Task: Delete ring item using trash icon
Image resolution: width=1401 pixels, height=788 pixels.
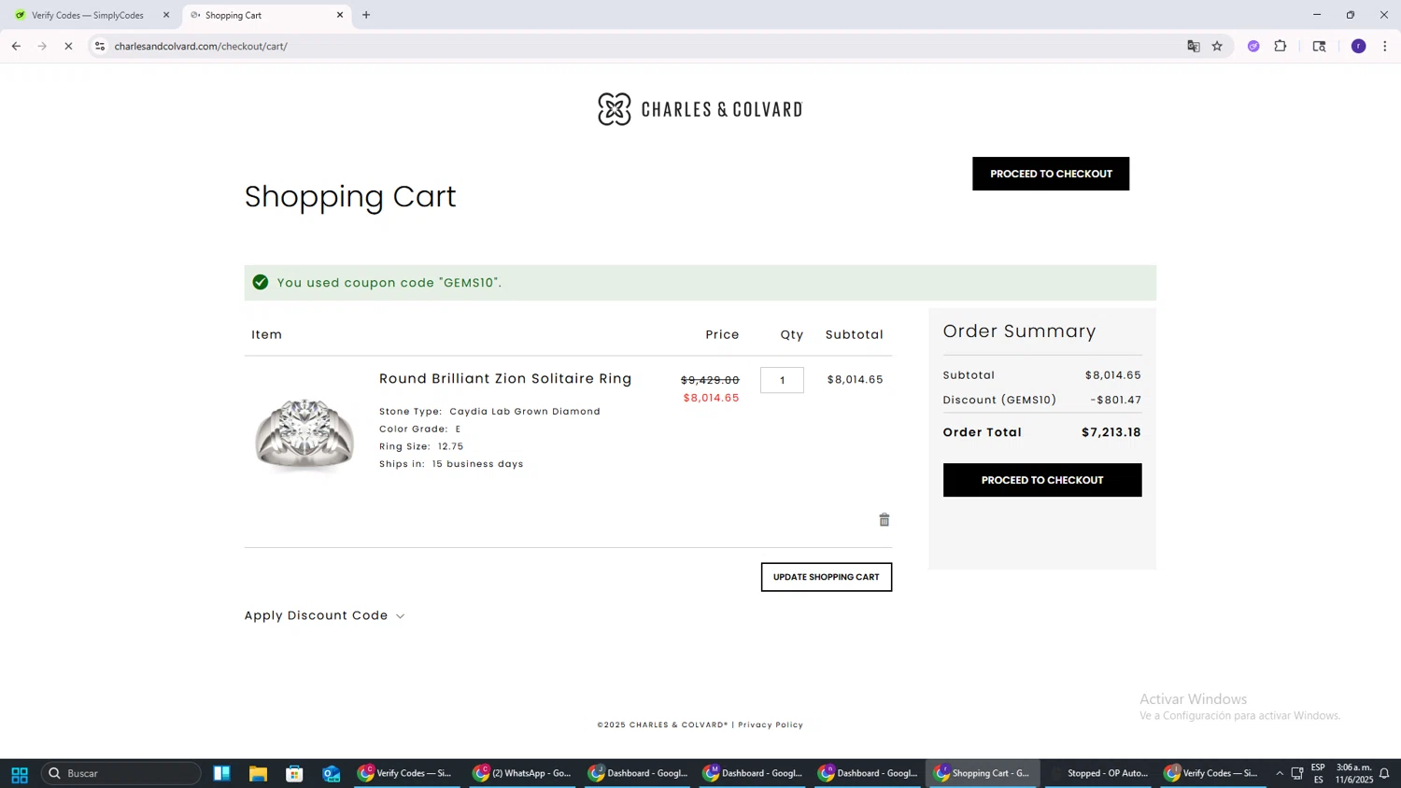Action: [x=884, y=520]
